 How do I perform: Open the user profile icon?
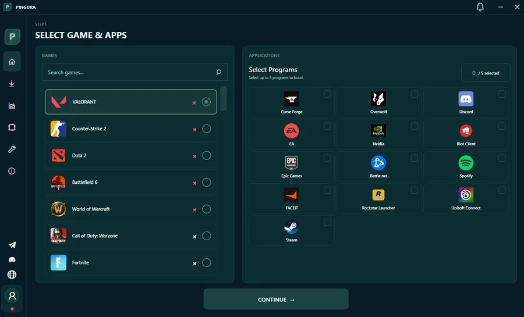(12, 296)
